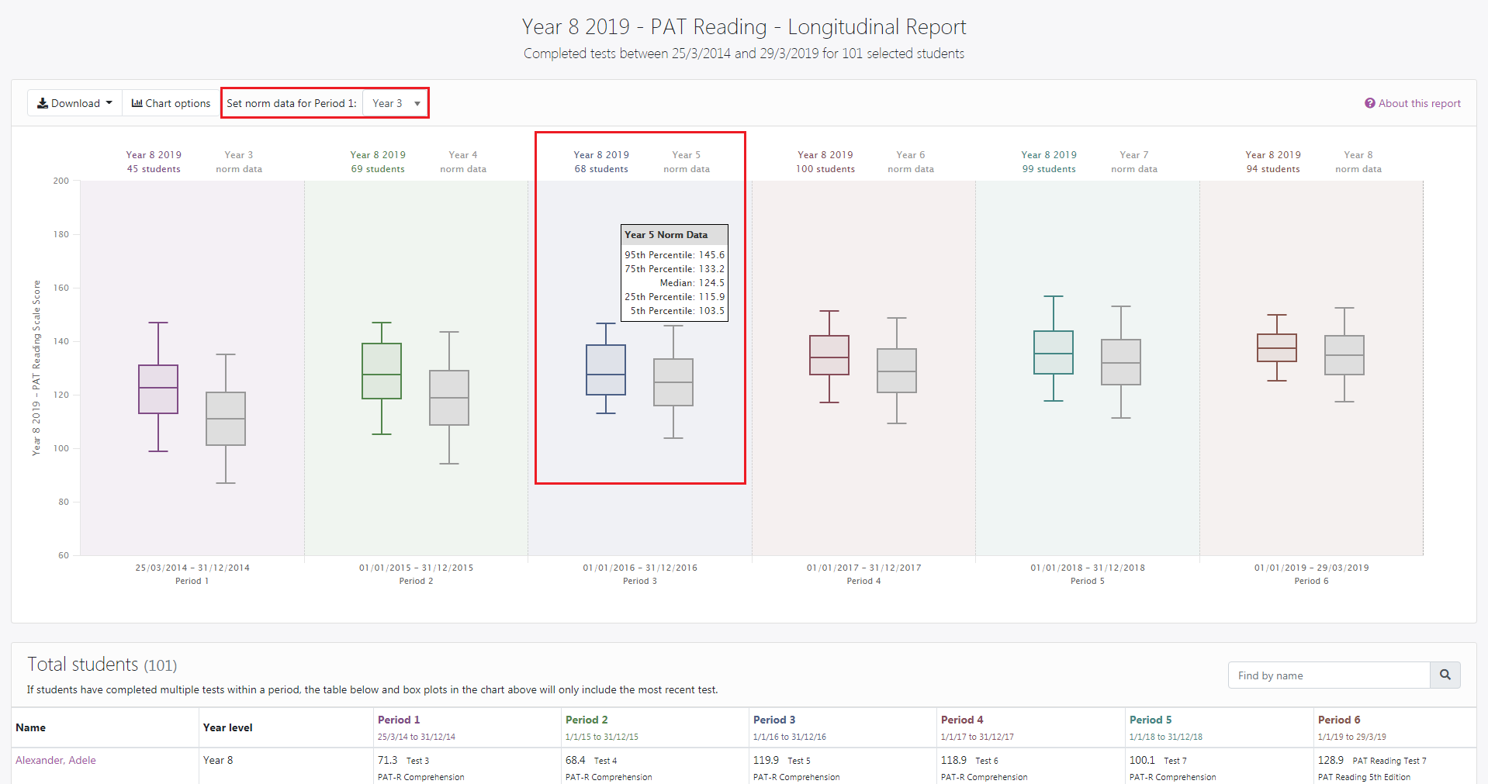The width and height of the screenshot is (1488, 784).
Task: Expand the Year 3 norm data selector
Action: click(395, 103)
